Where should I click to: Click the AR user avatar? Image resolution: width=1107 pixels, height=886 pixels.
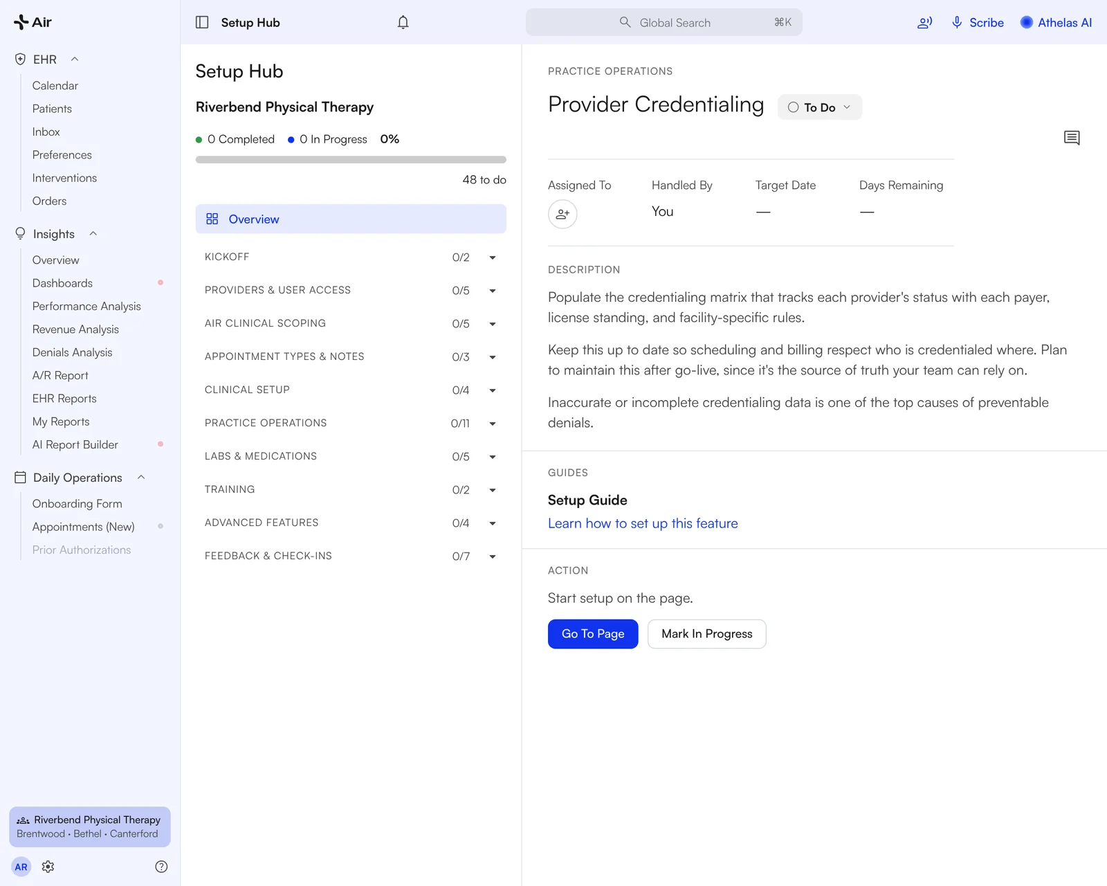coord(21,867)
